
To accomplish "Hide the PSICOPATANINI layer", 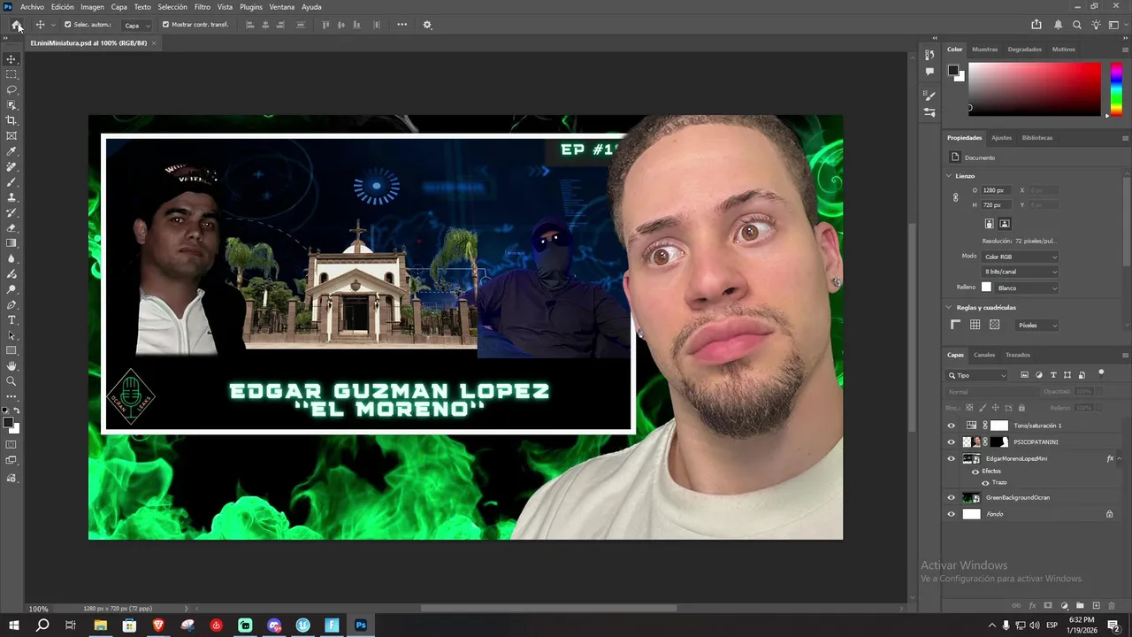I will pos(952,441).
